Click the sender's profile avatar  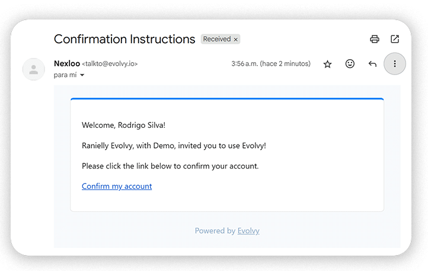(x=34, y=69)
